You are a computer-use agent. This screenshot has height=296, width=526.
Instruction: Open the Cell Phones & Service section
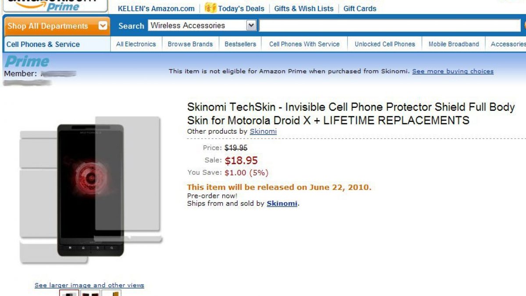(x=43, y=44)
